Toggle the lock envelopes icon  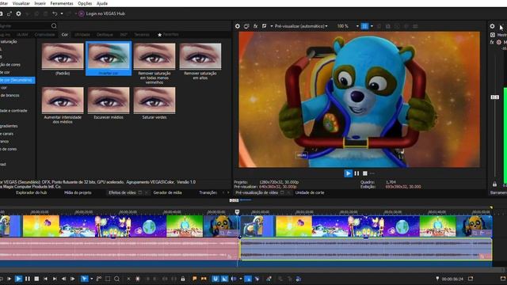183,279
